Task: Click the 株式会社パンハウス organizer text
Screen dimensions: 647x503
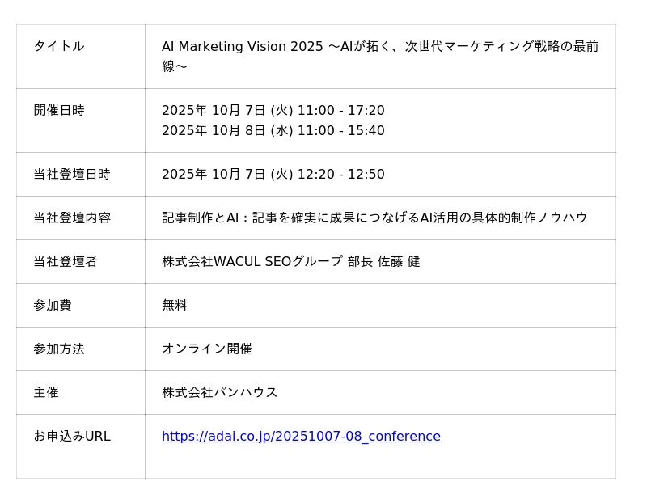Action: 220,393
